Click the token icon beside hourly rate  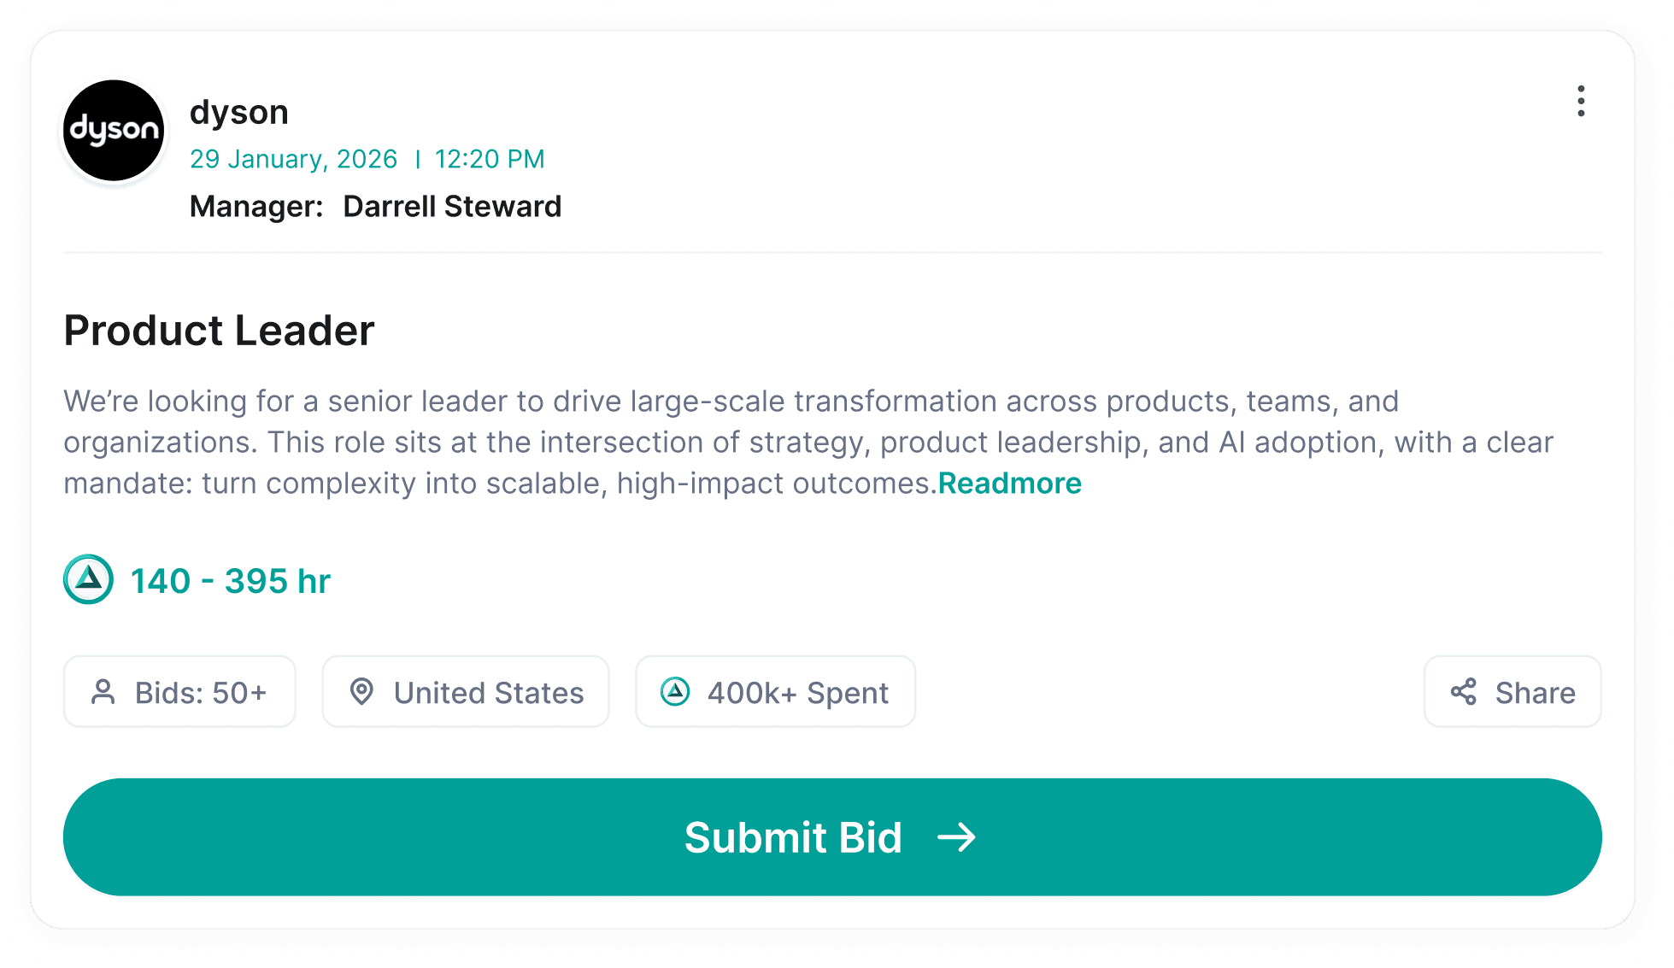point(88,580)
